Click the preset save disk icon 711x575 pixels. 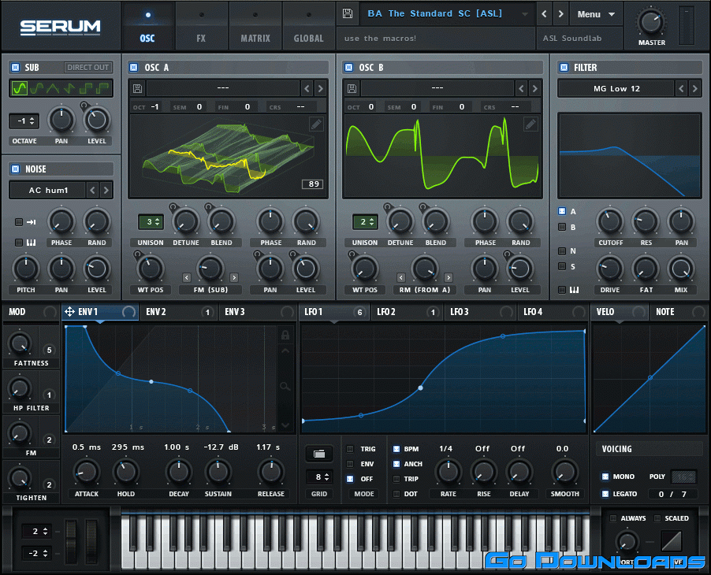(x=348, y=14)
